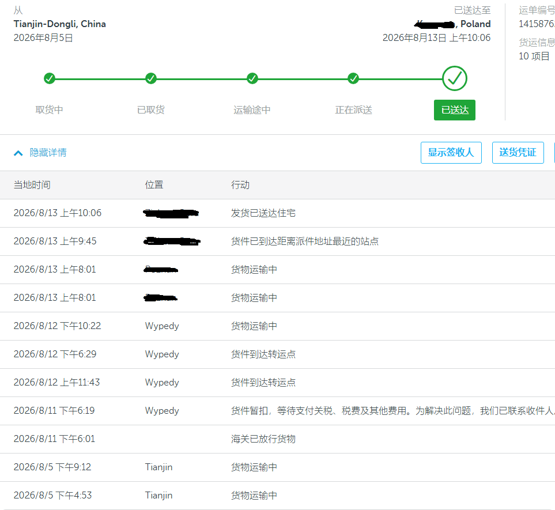Image resolution: width=555 pixels, height=510 pixels.
Task: Click timestamp 2026/8/11 下午6:19
Action: point(54,410)
